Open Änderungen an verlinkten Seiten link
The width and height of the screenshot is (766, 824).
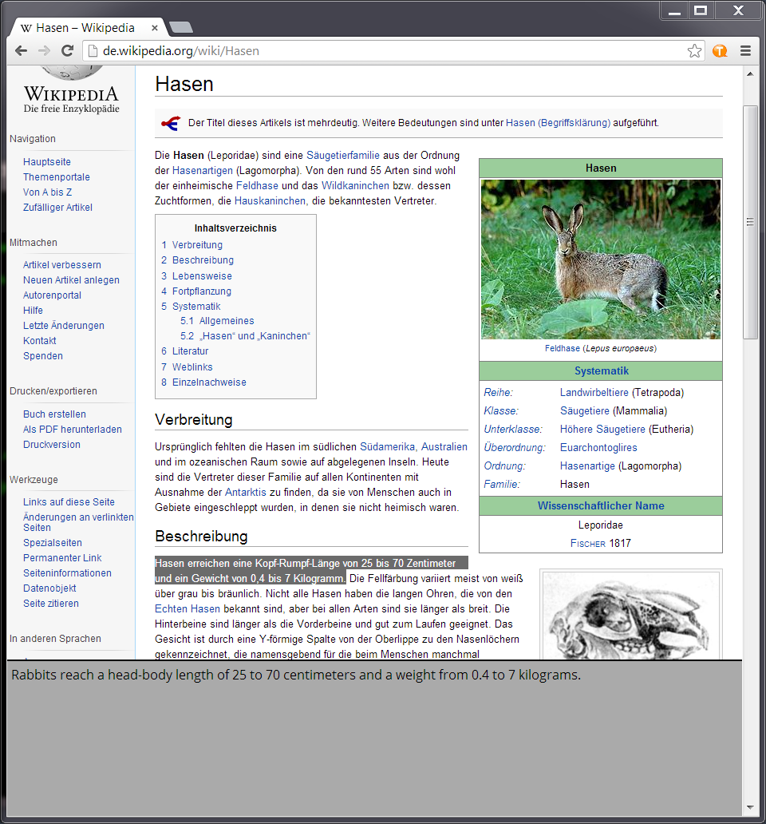click(78, 522)
